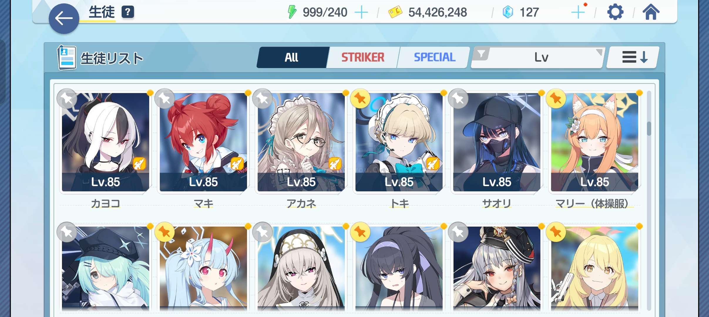Open the filter funnel icon
The image size is (709, 317).
(x=481, y=54)
